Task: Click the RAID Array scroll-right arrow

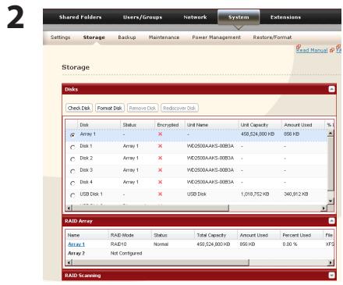Action: [331, 262]
